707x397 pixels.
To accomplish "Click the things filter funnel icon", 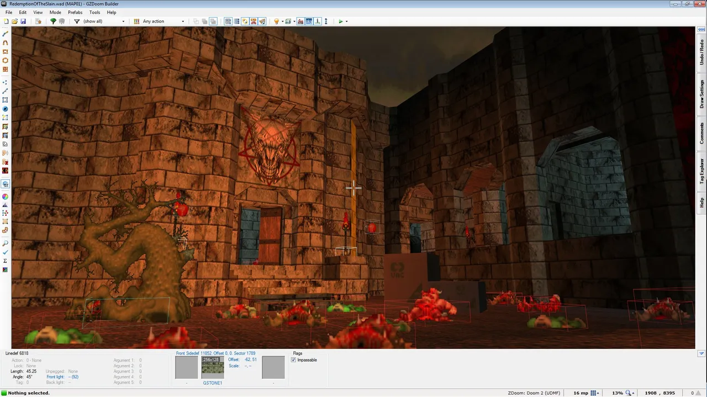I will [x=77, y=21].
